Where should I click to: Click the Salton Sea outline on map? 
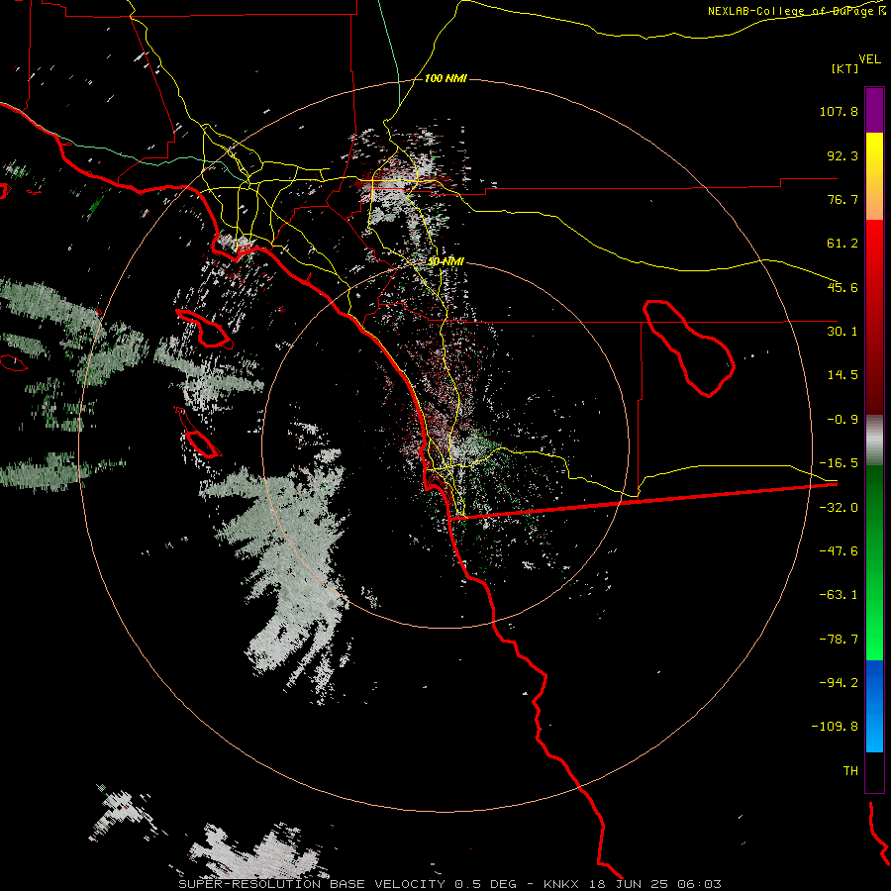click(689, 347)
